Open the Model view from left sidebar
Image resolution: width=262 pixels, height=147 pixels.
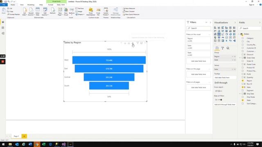3,33
